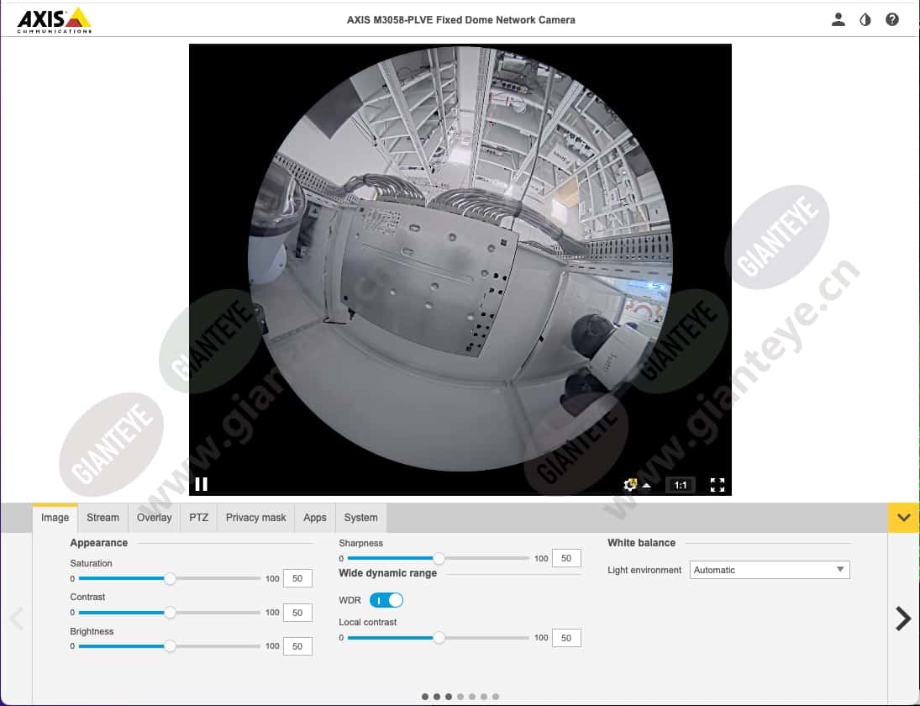
Task: Switch to the Privacy mask tab
Action: 255,518
